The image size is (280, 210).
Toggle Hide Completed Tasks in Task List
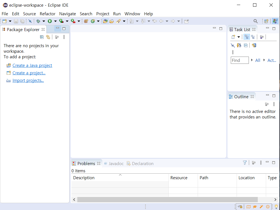click(233, 45)
